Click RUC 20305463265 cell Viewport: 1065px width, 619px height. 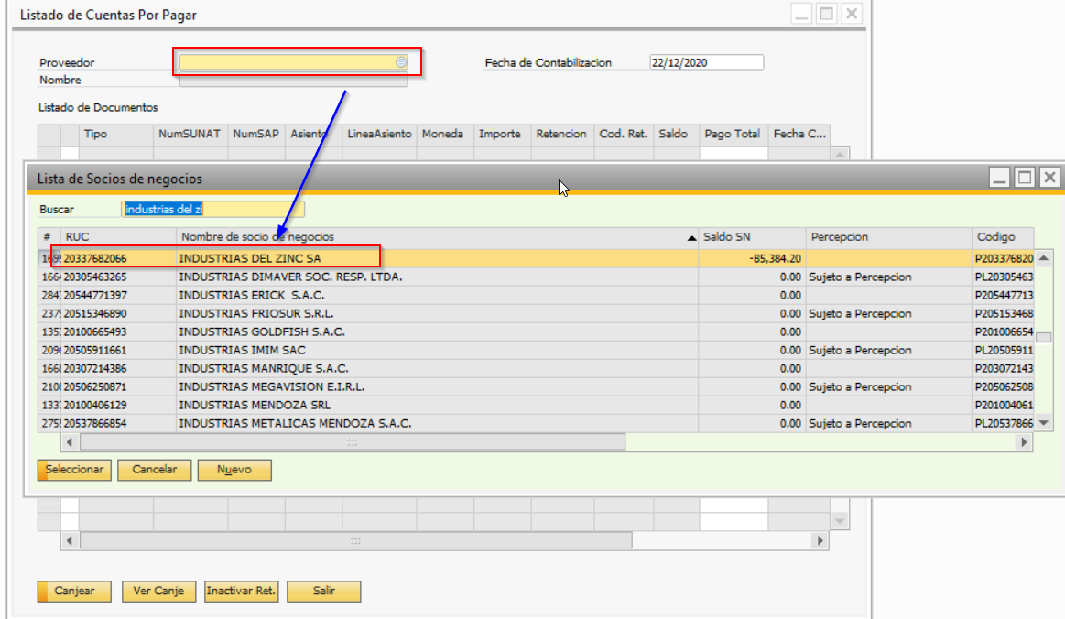tap(118, 277)
